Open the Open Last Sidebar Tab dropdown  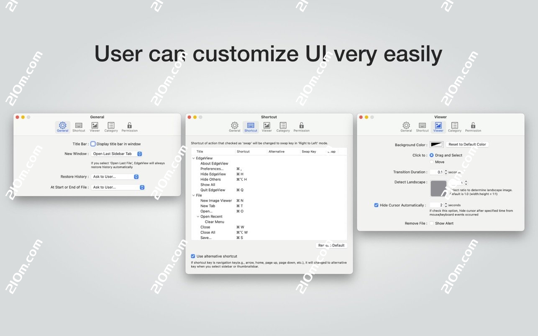click(x=116, y=154)
